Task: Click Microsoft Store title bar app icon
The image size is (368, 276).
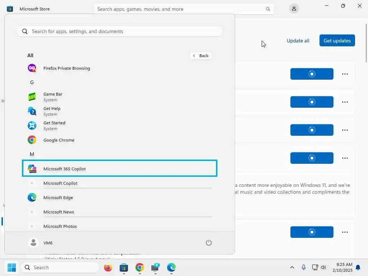Action: point(10,9)
